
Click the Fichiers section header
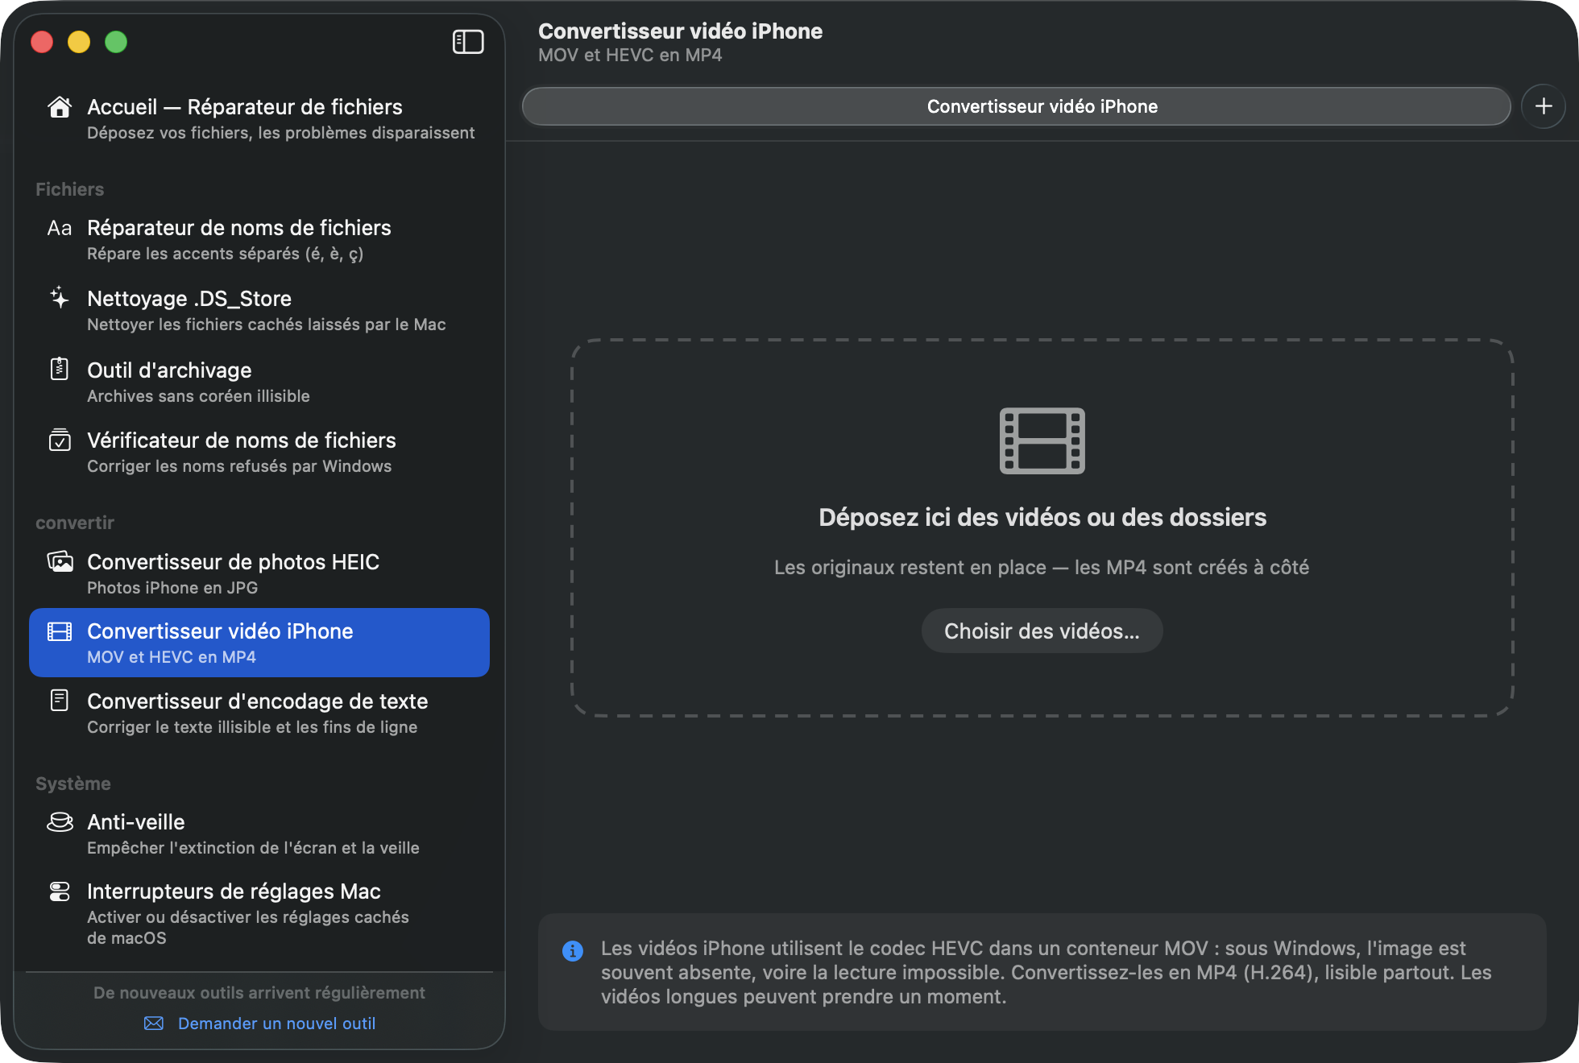[x=70, y=189]
